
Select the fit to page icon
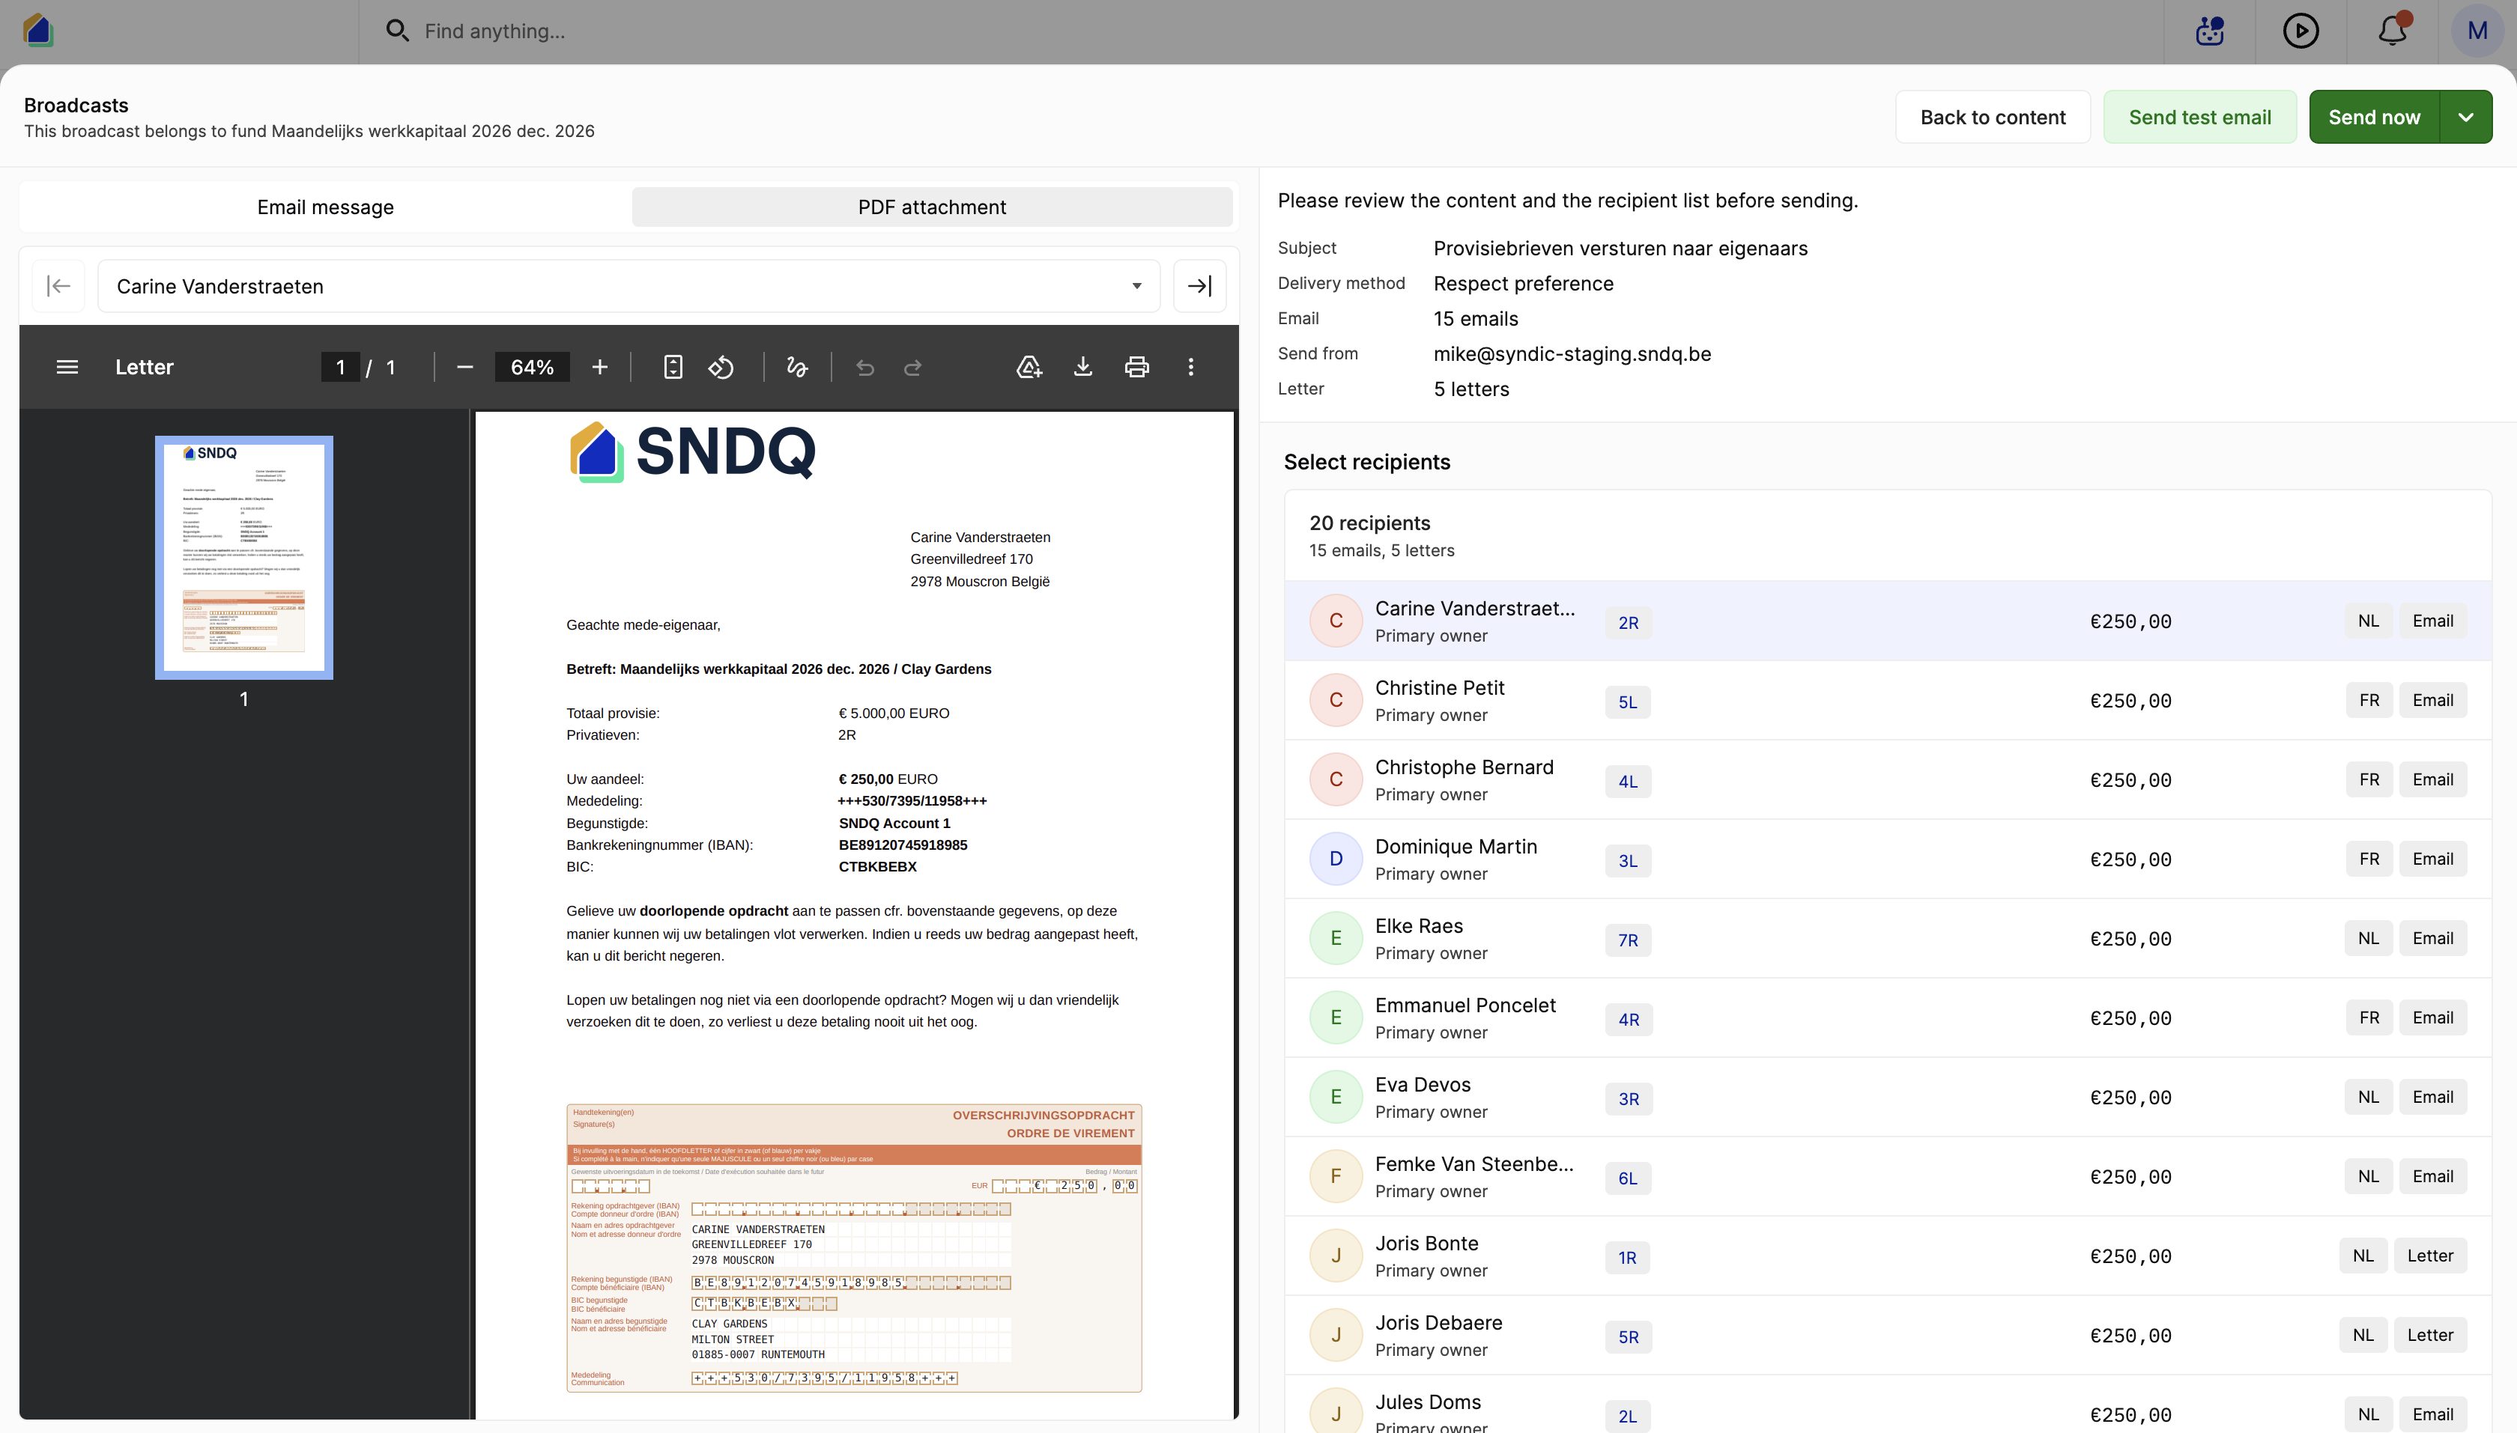673,367
